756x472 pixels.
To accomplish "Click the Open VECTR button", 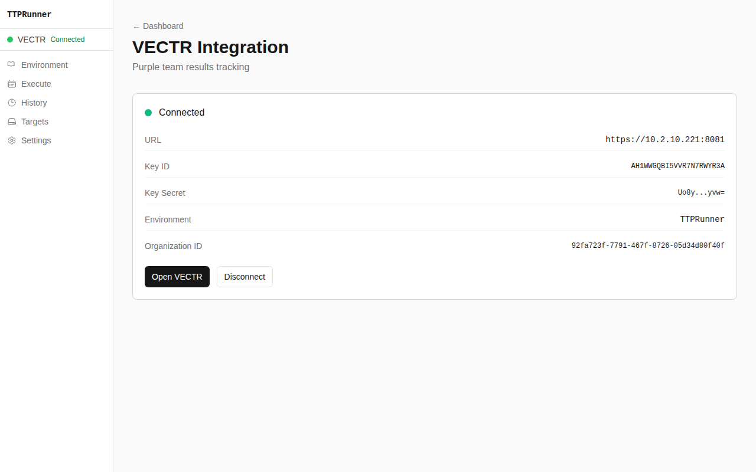I will click(177, 277).
